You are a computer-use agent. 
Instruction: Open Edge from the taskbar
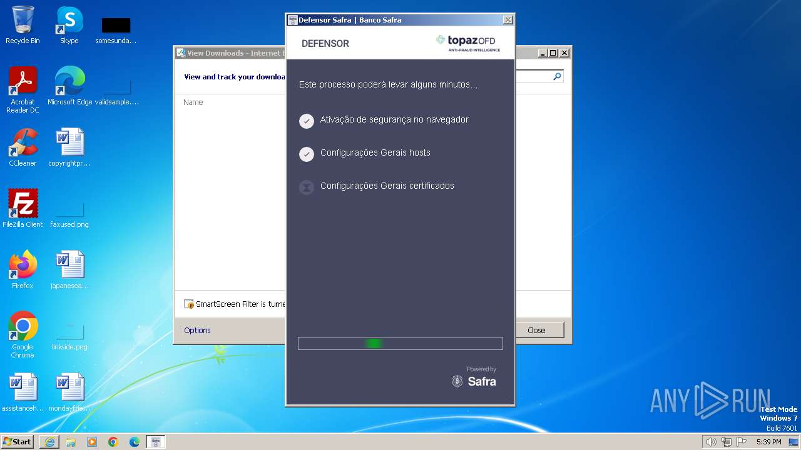point(135,442)
